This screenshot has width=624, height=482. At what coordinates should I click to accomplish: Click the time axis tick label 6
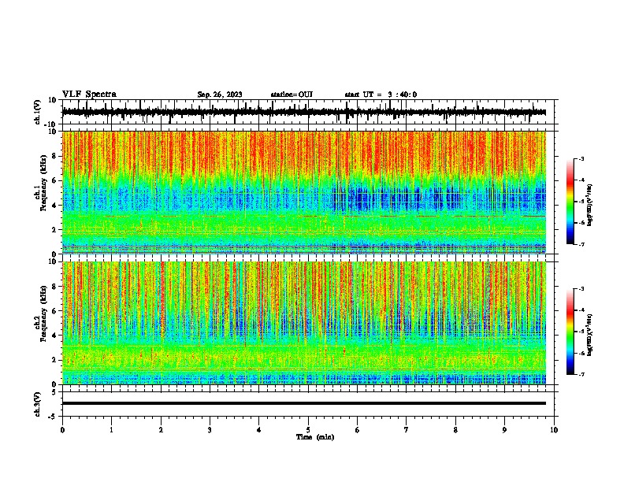pos(358,430)
